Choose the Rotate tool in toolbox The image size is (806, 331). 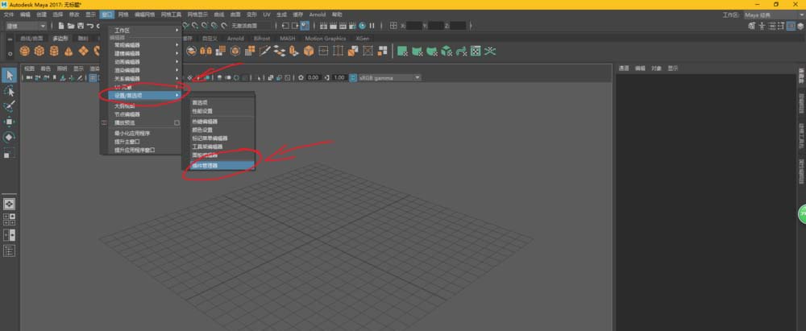(x=9, y=137)
